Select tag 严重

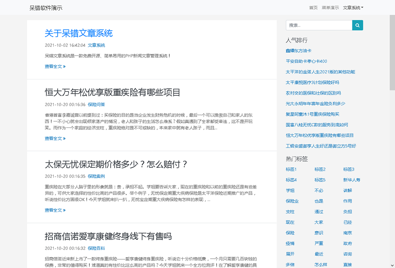coord(319,243)
